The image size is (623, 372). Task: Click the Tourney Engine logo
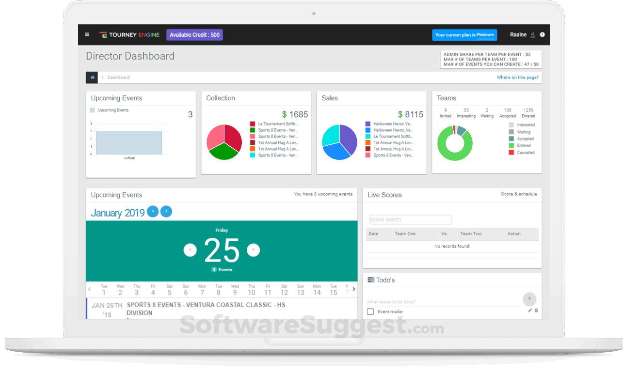129,35
